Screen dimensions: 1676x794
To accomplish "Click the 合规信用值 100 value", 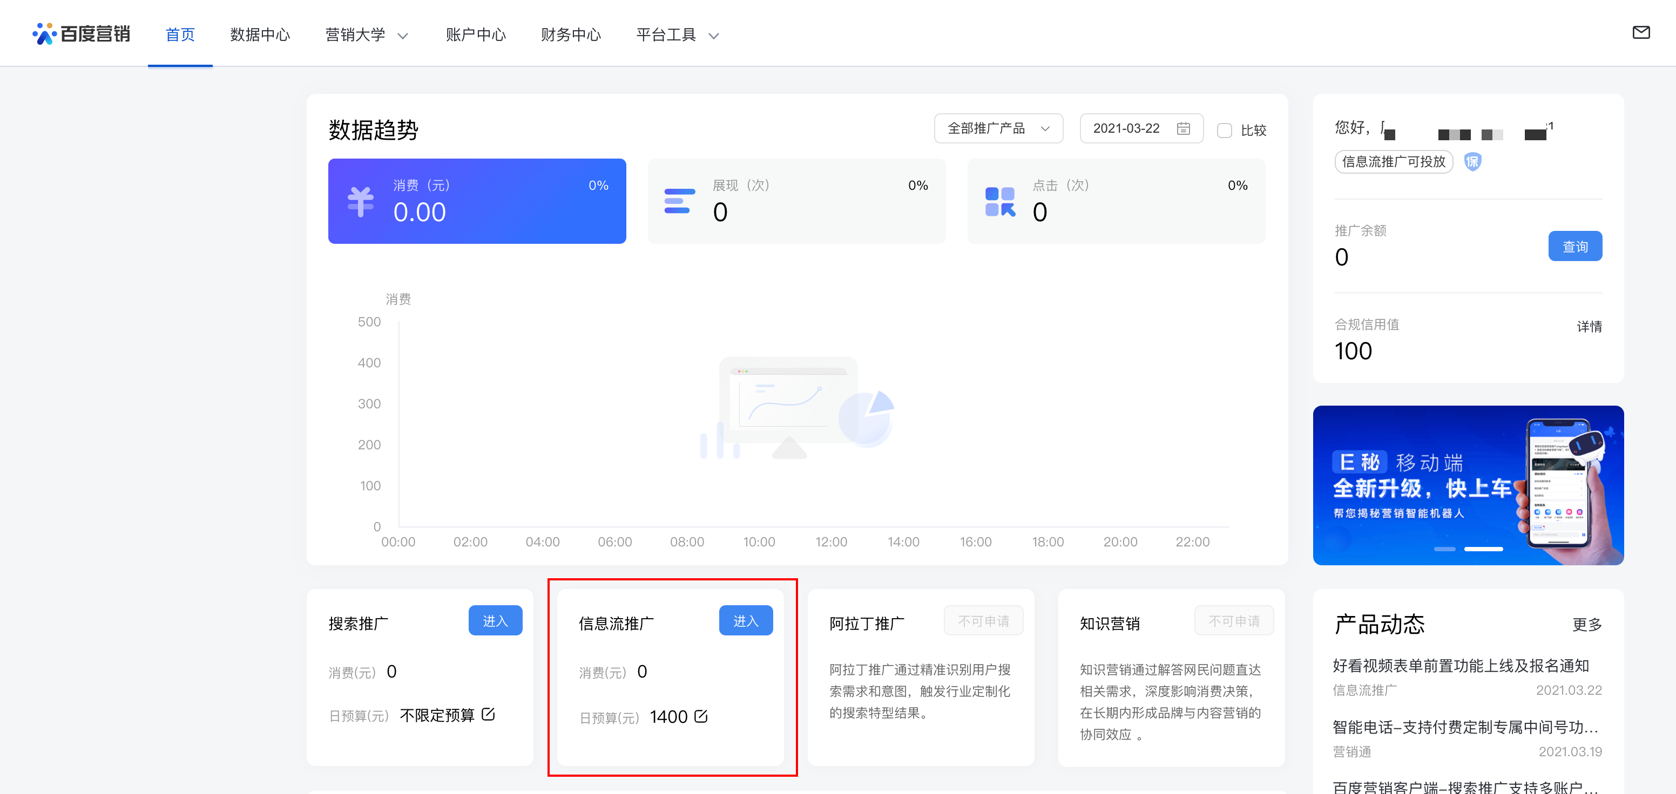I will coord(1353,351).
